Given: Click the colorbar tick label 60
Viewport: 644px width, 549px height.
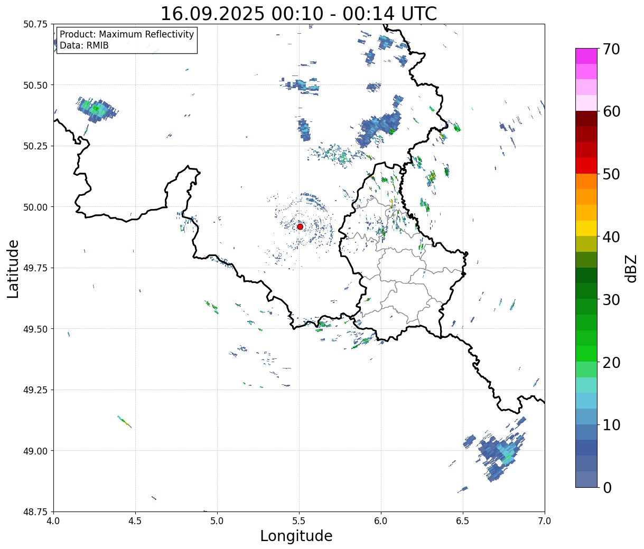Looking at the screenshot, I should (611, 111).
